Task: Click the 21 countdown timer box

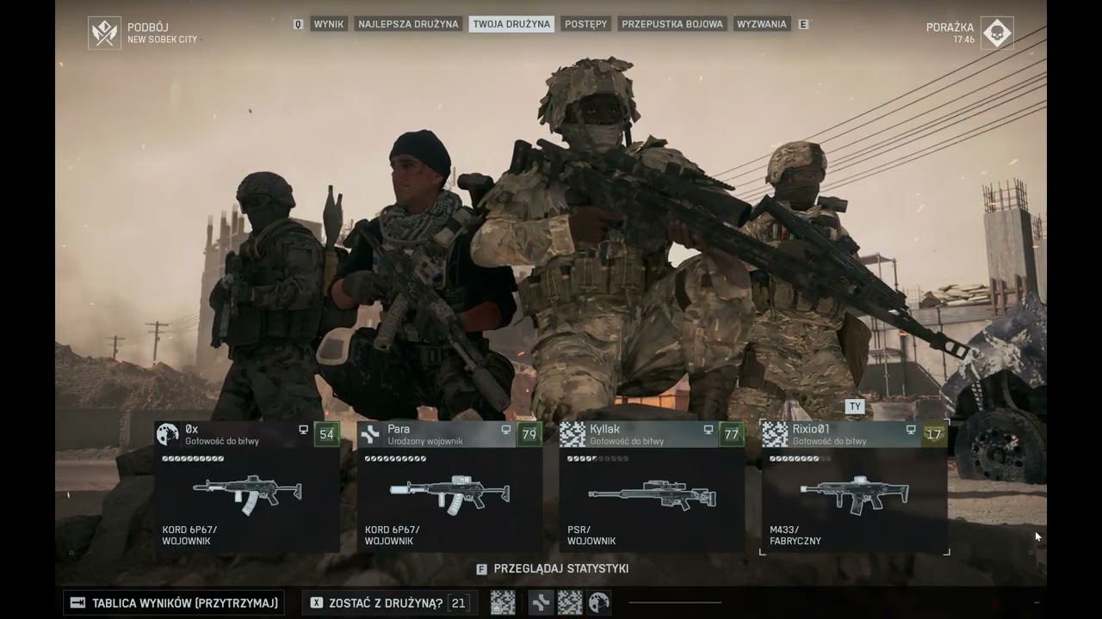Action: 458,604
